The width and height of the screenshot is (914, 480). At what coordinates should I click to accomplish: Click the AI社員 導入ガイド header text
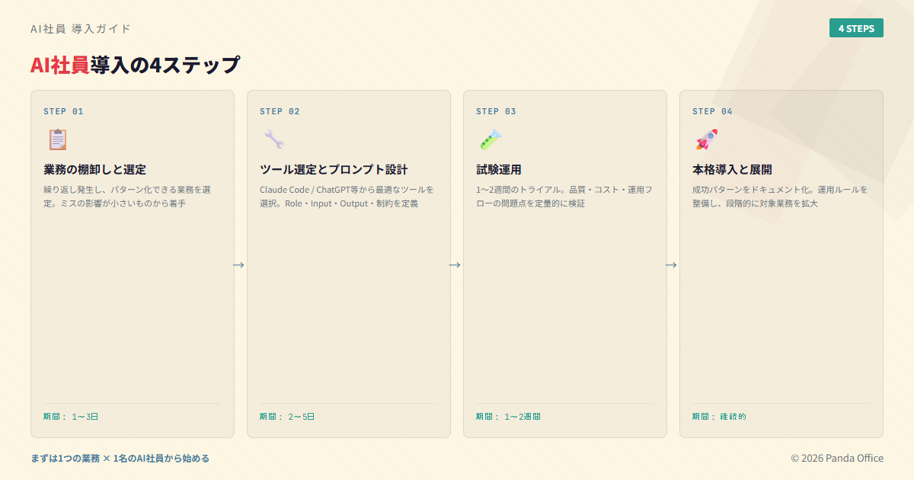pyautogui.click(x=81, y=29)
